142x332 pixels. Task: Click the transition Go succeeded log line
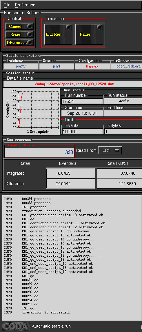point(46,312)
